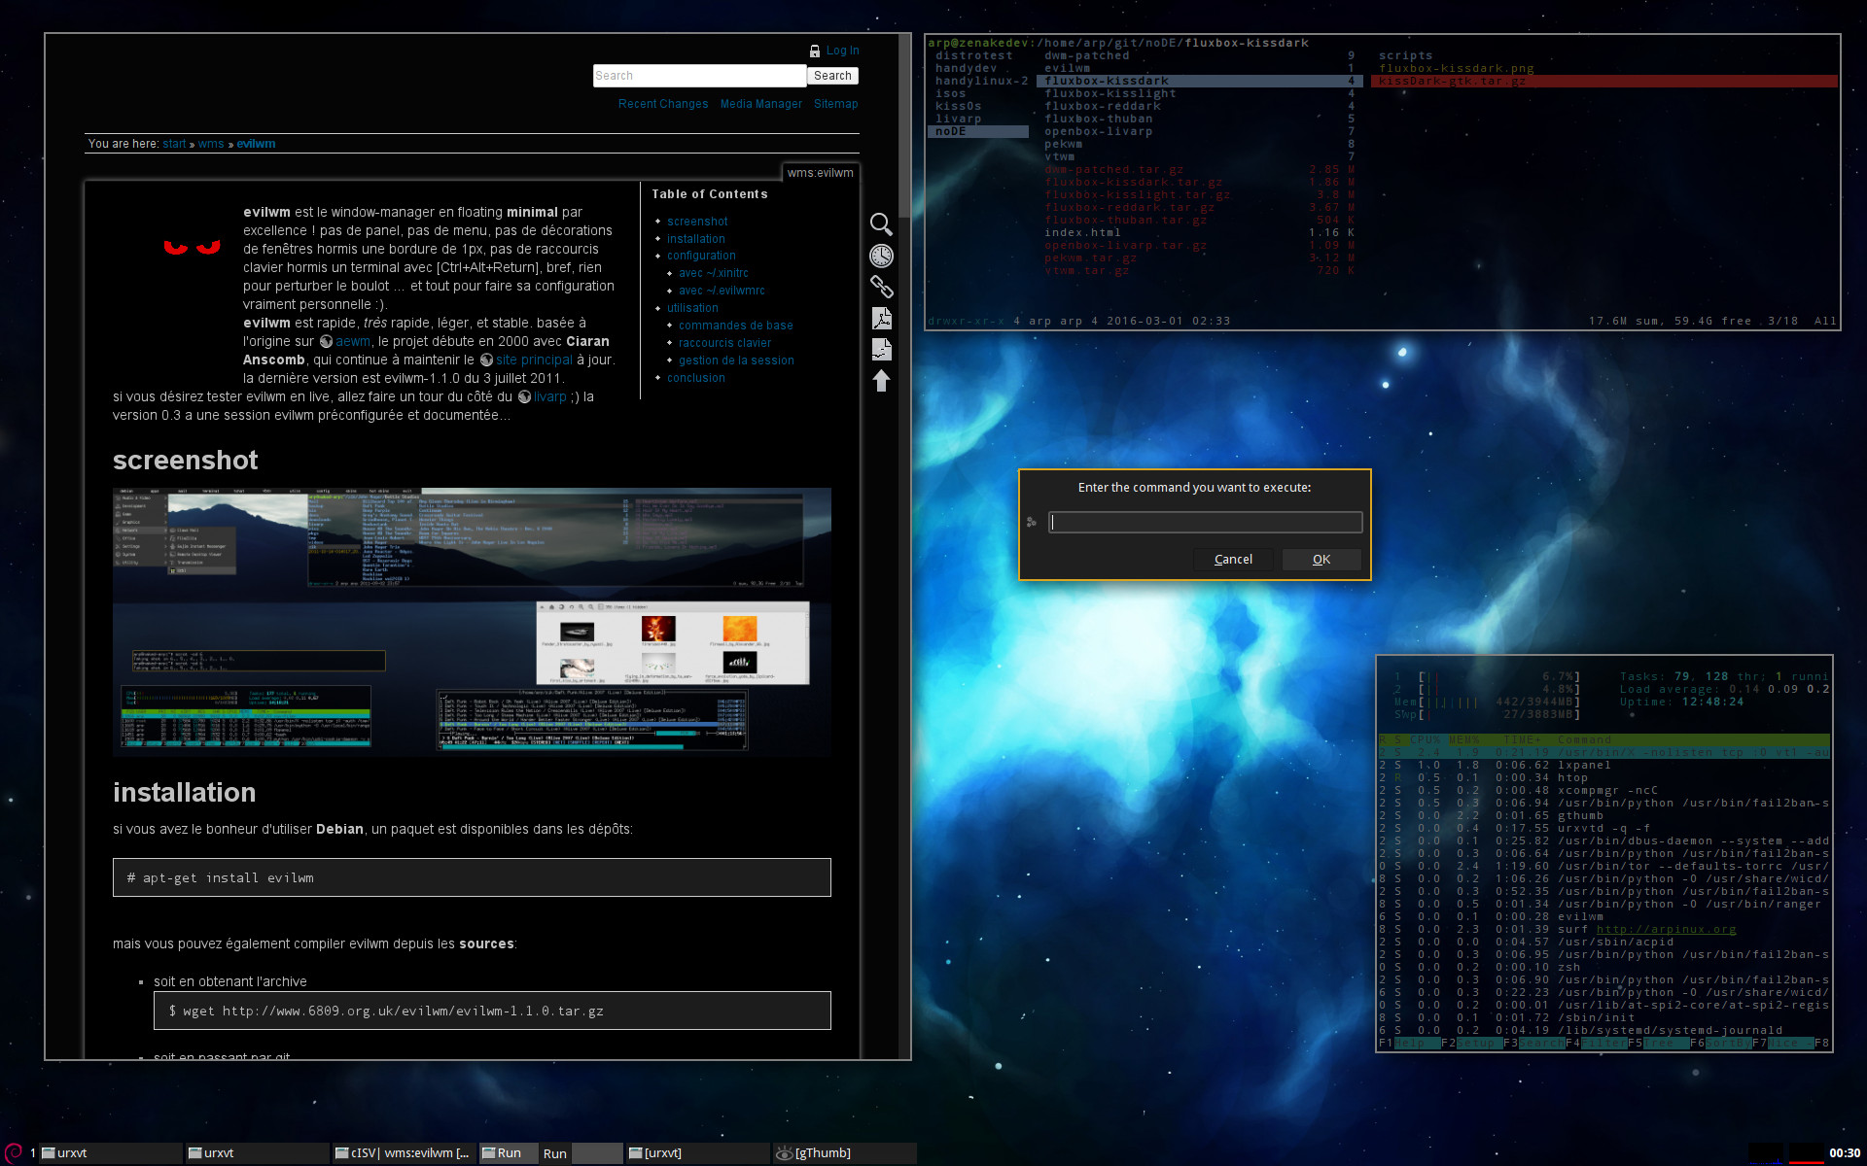The width and height of the screenshot is (1867, 1166).
Task: Focus the command entry field in the run dialog
Action: pos(1205,523)
